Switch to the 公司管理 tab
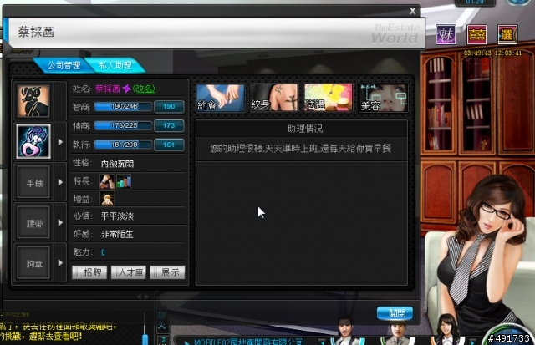Image resolution: width=535 pixels, height=345 pixels. 64,65
